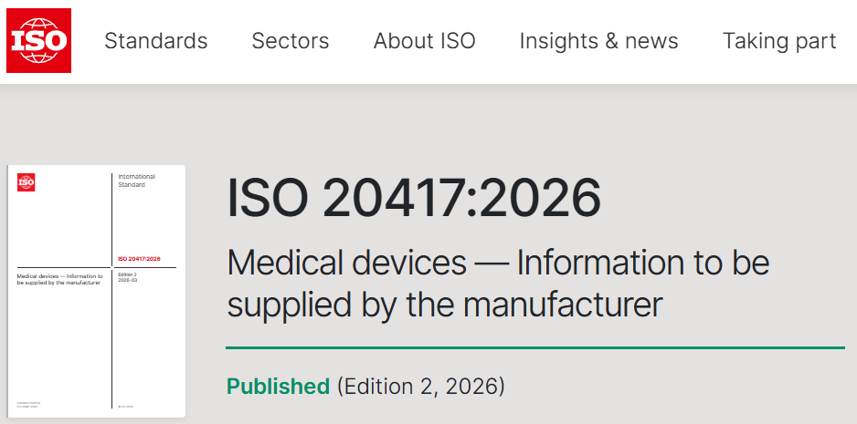
Task: Open the Taking part menu
Action: tap(778, 41)
